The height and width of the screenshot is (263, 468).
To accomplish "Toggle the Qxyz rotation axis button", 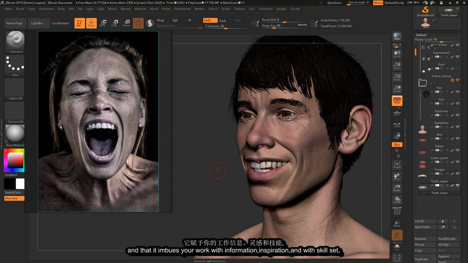I will [x=397, y=144].
